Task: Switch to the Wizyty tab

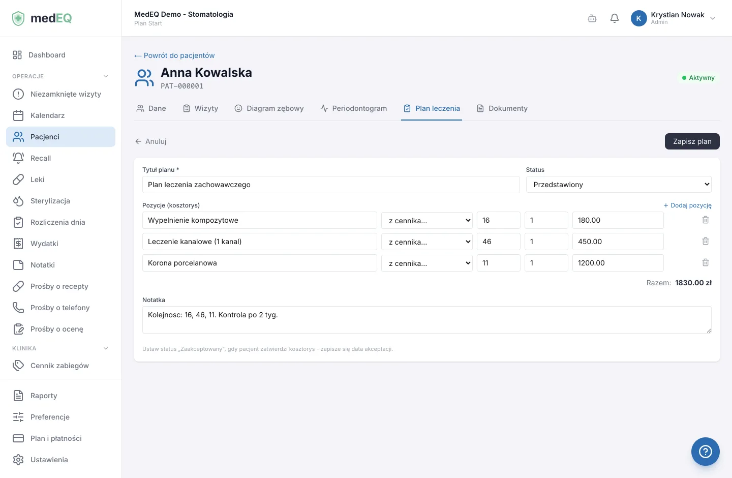Action: (200, 108)
